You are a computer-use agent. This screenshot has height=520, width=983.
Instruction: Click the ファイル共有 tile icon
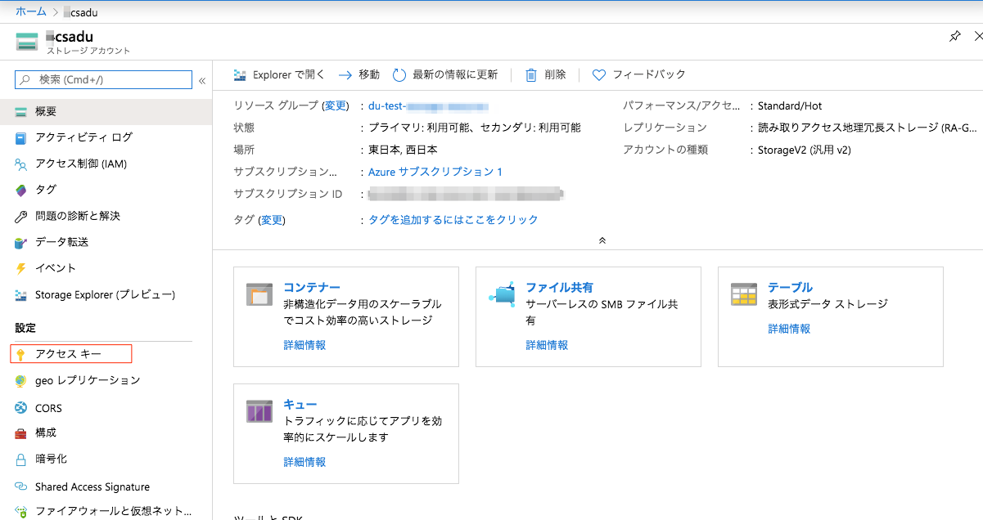click(x=502, y=294)
